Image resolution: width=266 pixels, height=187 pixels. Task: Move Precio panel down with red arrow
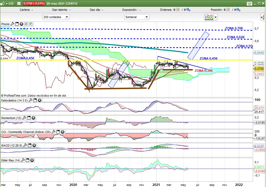26,24
